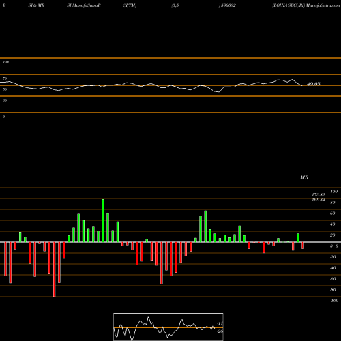Click the -11 value in mini chart
The width and height of the screenshot is (341, 341).
point(220,323)
